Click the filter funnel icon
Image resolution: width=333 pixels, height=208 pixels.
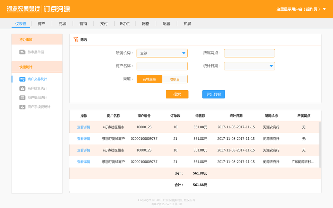coord(76,40)
